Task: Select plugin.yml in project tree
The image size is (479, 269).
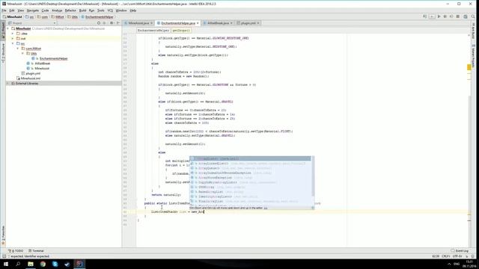Action: pos(33,73)
